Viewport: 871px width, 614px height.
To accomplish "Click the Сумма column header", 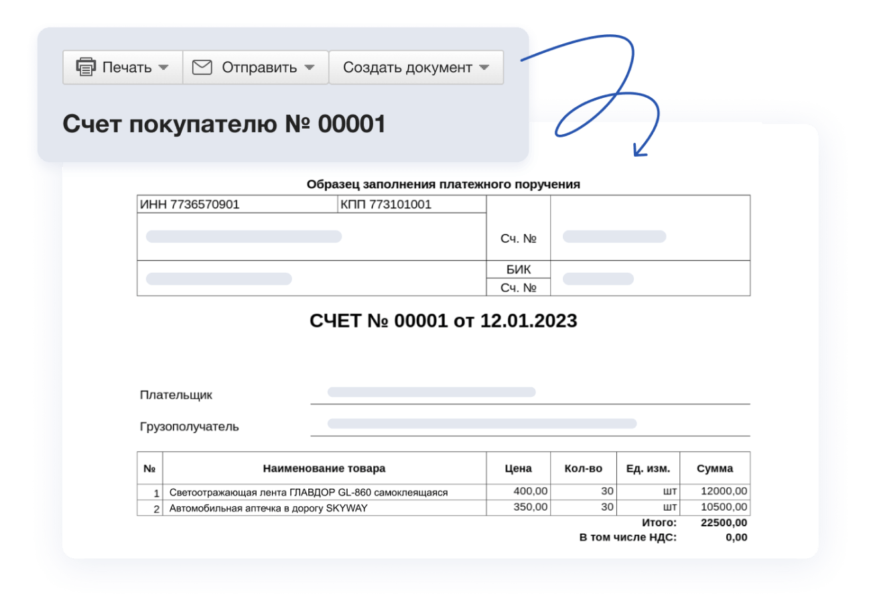I will 715,469.
